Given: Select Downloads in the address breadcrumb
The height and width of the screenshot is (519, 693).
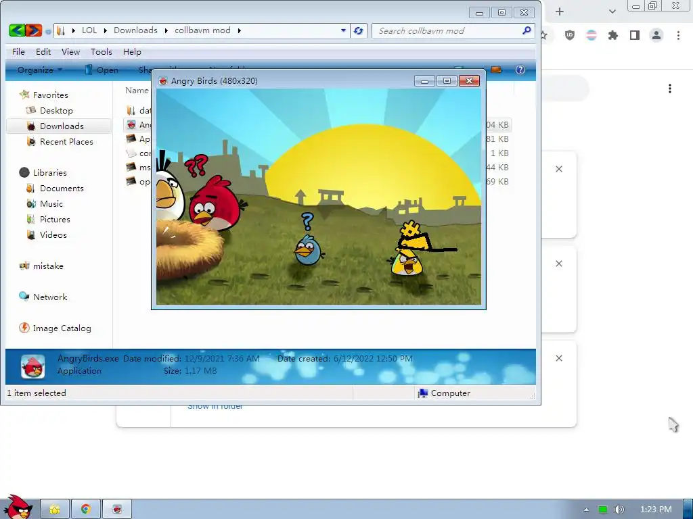Looking at the screenshot, I should (x=135, y=30).
